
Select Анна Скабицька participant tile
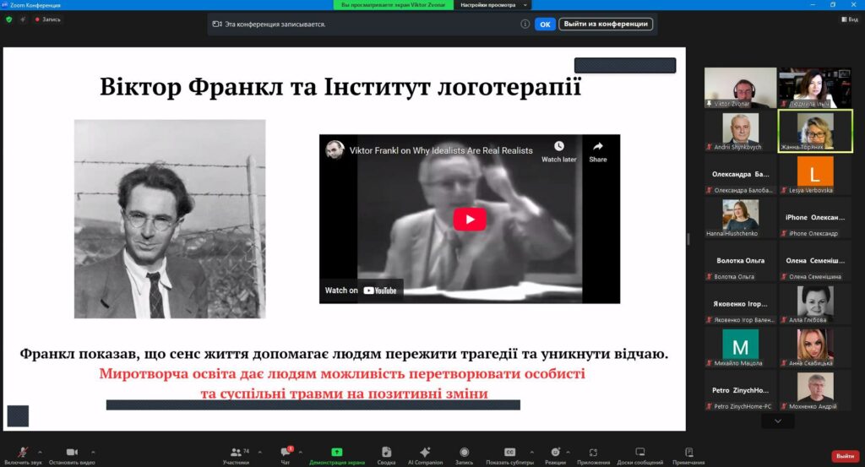click(x=815, y=347)
